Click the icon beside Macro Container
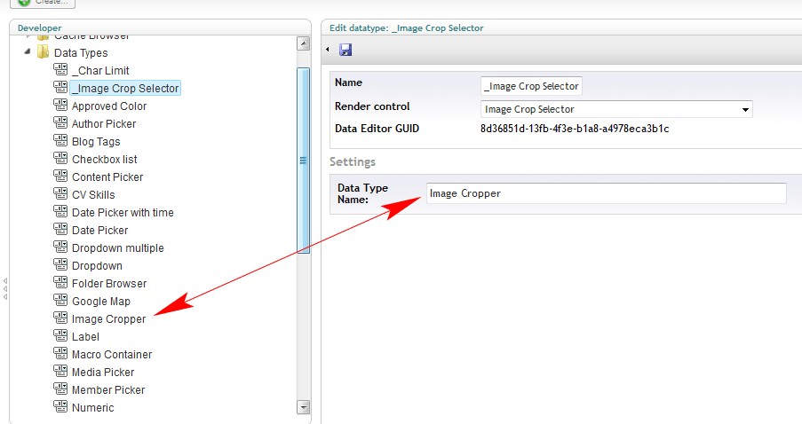The width and height of the screenshot is (802, 424). 60,354
